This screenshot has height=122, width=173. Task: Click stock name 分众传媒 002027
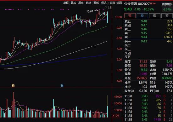(137, 4)
